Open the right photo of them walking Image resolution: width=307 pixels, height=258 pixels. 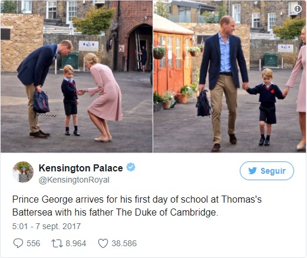[230, 77]
